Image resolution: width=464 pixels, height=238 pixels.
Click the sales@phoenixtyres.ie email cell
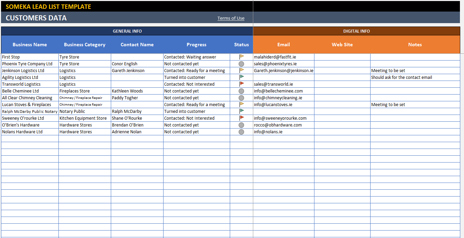tap(275, 64)
